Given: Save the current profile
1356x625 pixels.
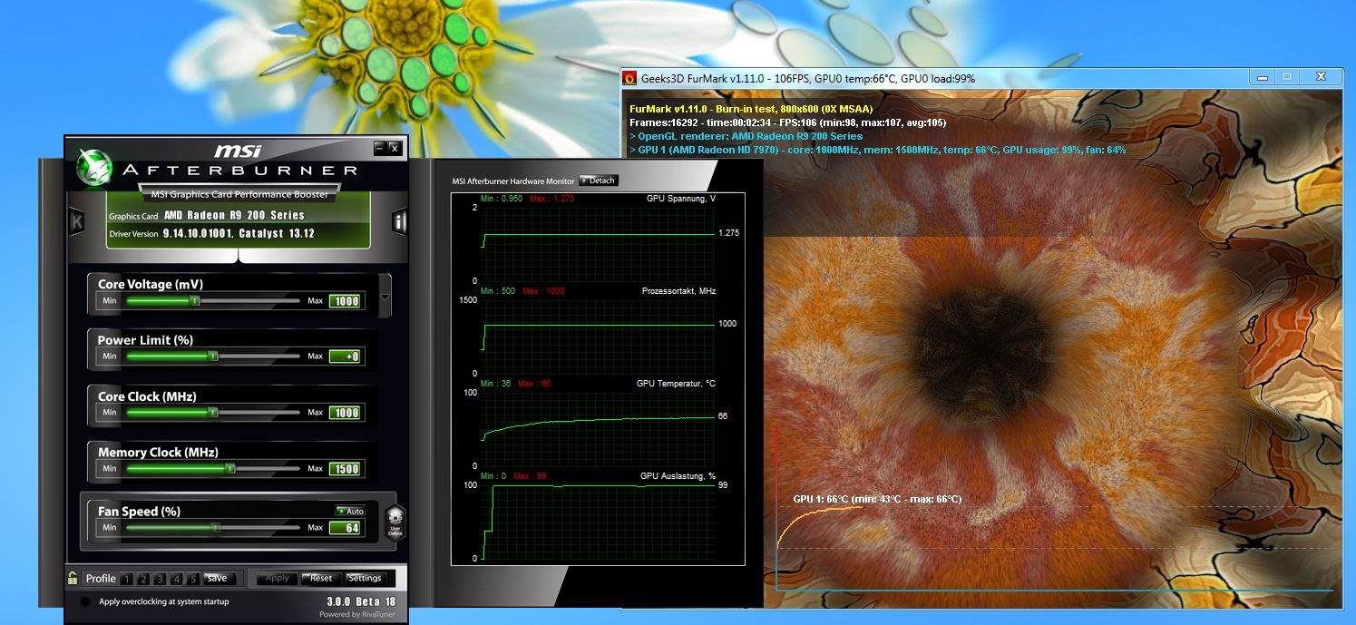Looking at the screenshot, I should pyautogui.click(x=219, y=579).
